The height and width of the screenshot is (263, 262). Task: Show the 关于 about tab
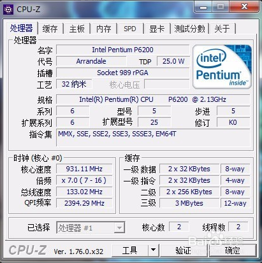[222, 29]
